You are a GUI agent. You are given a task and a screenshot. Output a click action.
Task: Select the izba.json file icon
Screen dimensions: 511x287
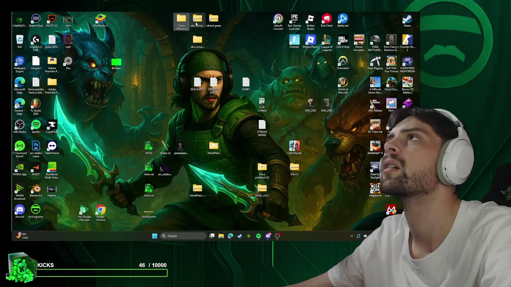click(36, 63)
